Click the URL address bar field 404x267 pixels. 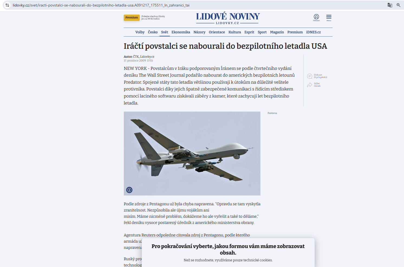tap(190, 5)
